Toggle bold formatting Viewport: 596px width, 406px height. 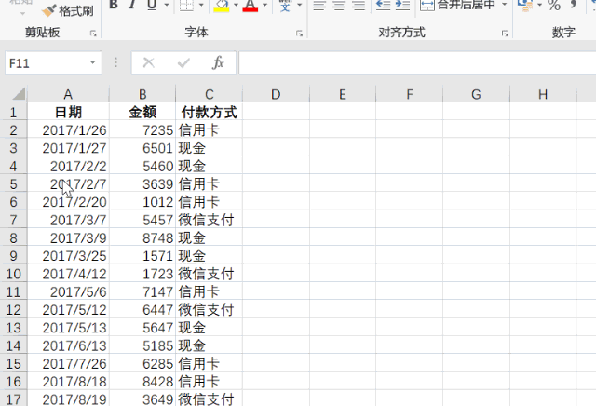tap(113, 6)
